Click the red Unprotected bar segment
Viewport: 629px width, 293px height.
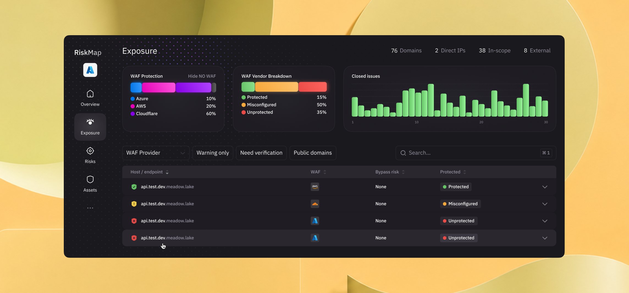(x=313, y=87)
